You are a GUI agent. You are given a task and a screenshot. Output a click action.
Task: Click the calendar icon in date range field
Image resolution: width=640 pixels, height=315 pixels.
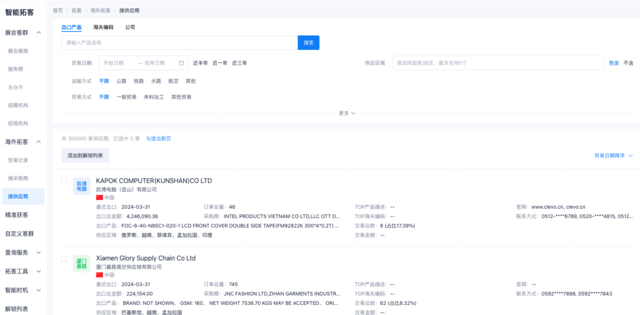[x=181, y=63]
